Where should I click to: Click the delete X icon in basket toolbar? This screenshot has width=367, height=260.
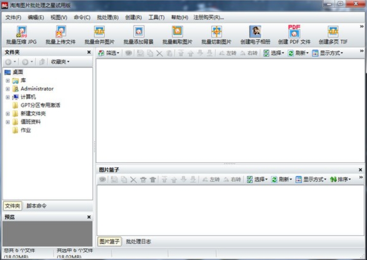(x=133, y=180)
